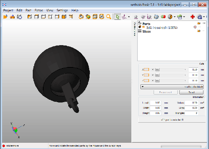
Task: Select the cube view with fully orange front face
Action: (64, 17)
